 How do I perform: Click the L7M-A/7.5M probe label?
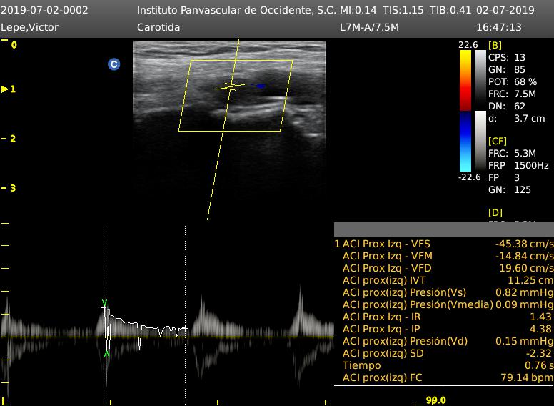pos(369,27)
